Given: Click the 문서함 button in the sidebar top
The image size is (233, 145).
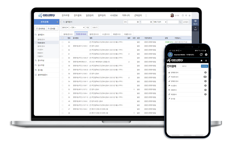Looking at the screenshot, I should pyautogui.click(x=52, y=29).
